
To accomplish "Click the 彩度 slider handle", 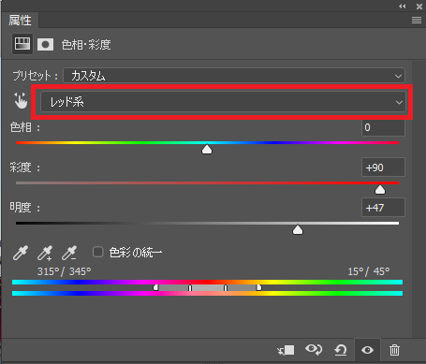I will 380,189.
